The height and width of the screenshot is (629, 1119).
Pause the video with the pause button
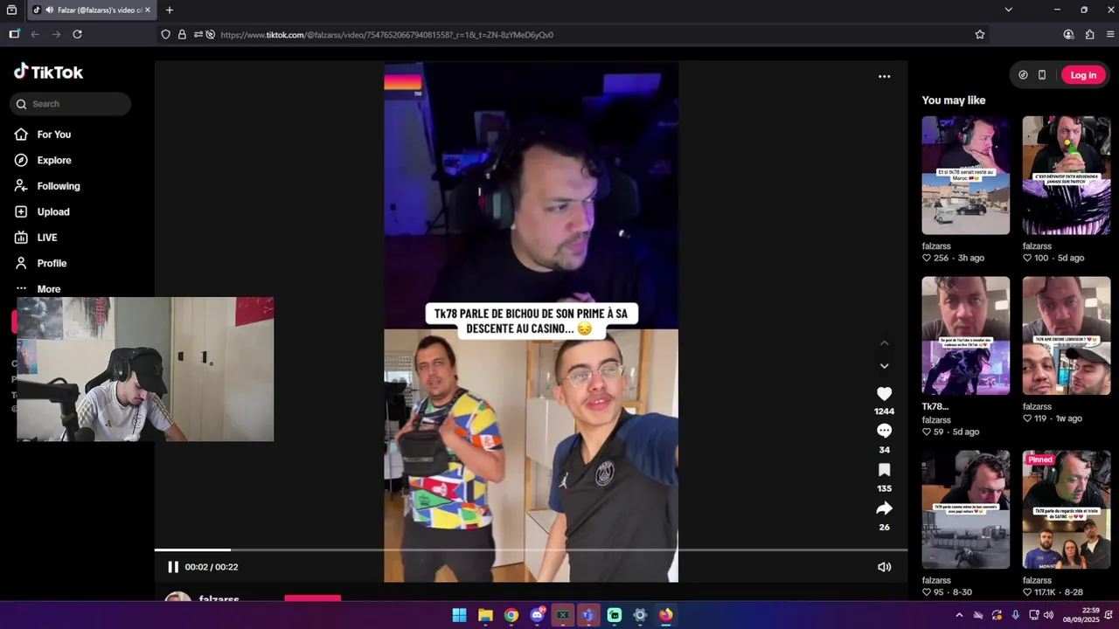point(173,567)
